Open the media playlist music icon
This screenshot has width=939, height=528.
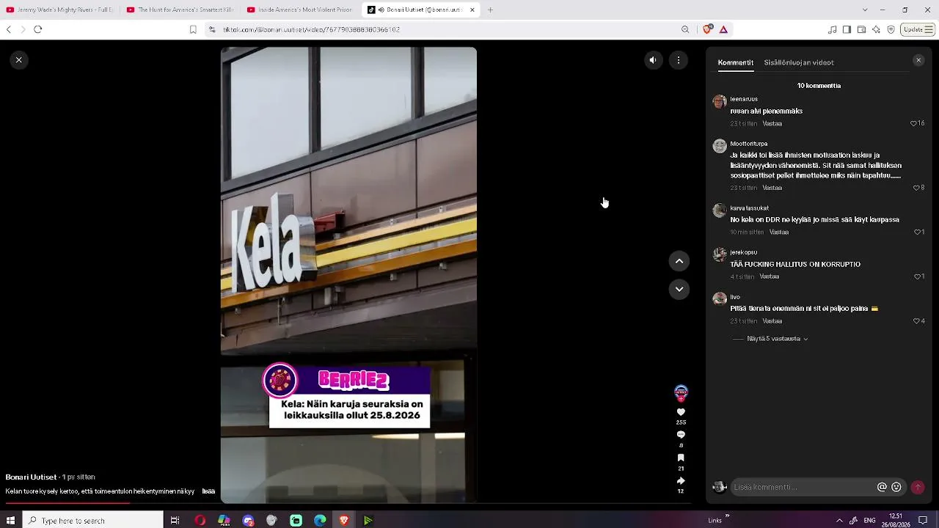pyautogui.click(x=832, y=29)
